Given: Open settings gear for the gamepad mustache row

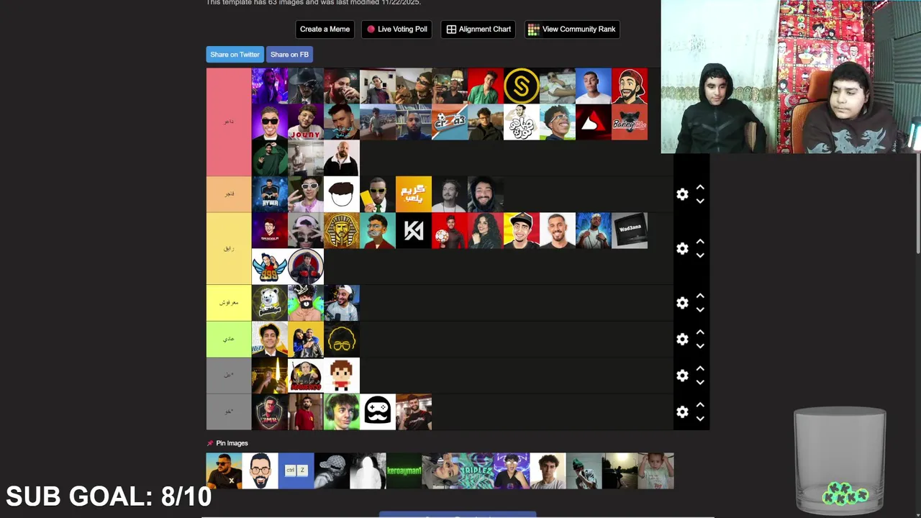Looking at the screenshot, I should tap(682, 412).
